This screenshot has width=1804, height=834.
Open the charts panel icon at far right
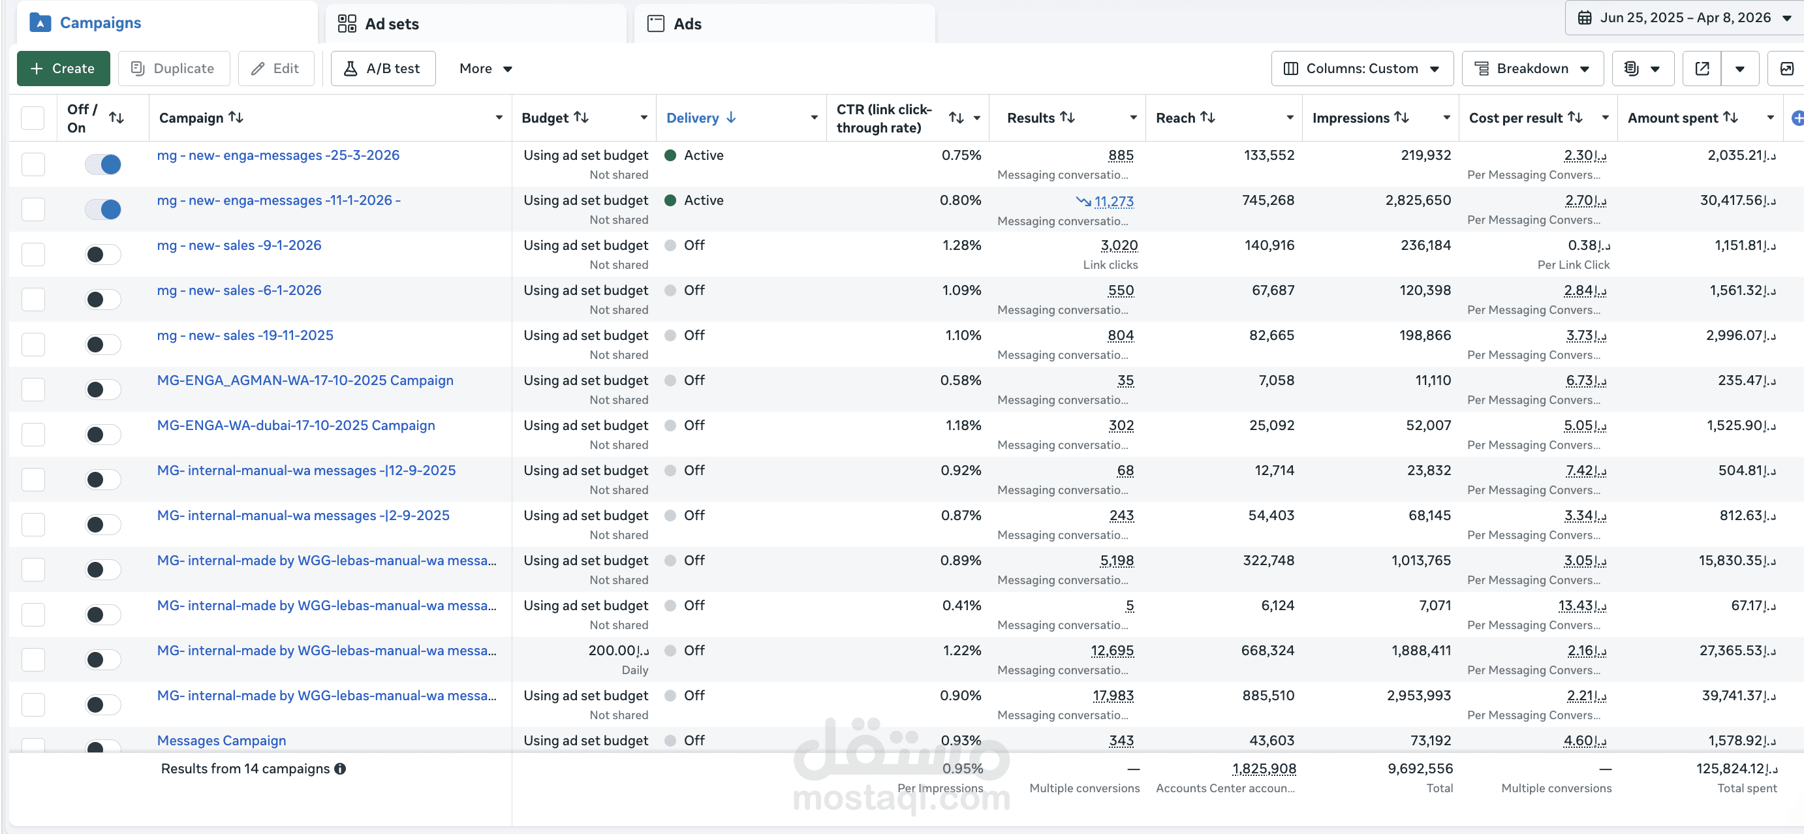pos(1786,69)
